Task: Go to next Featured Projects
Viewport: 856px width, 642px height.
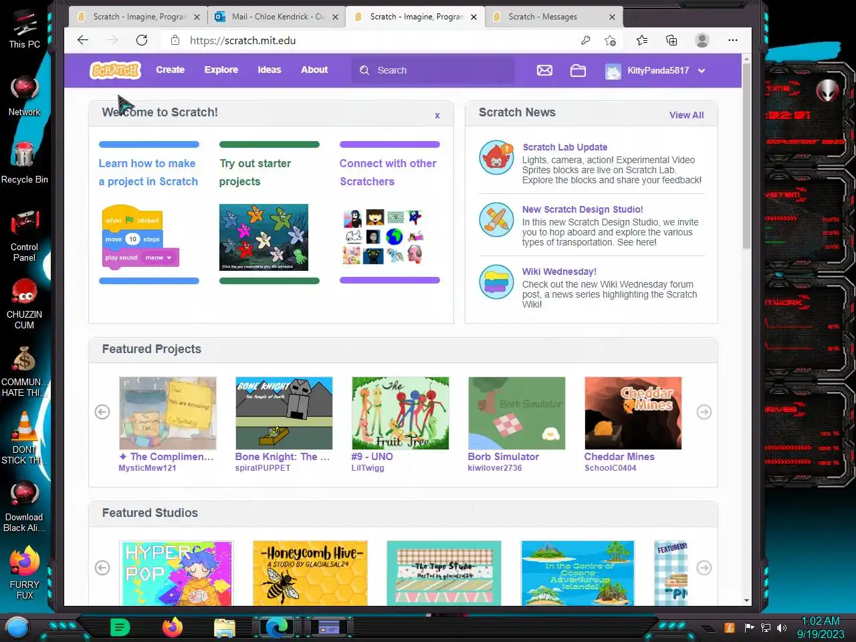Action: coord(704,412)
